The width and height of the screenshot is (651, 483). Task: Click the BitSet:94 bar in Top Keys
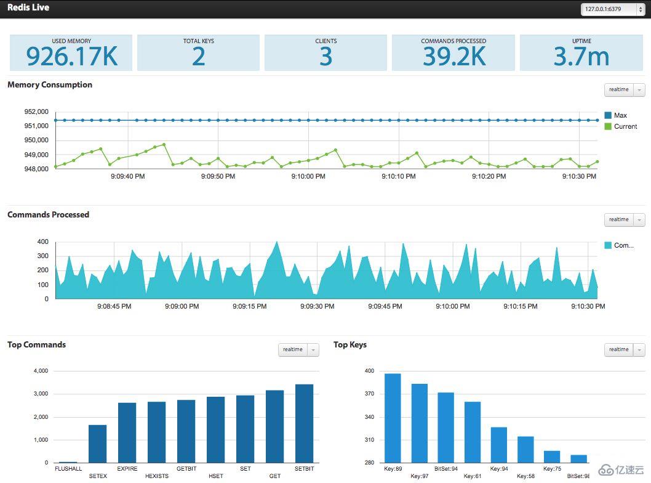pos(446,428)
